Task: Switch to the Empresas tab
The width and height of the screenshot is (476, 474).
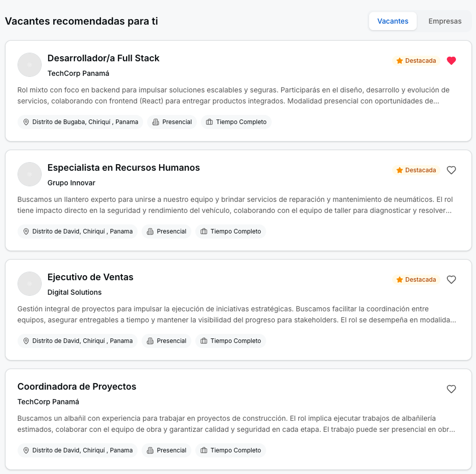Action: pos(446,21)
